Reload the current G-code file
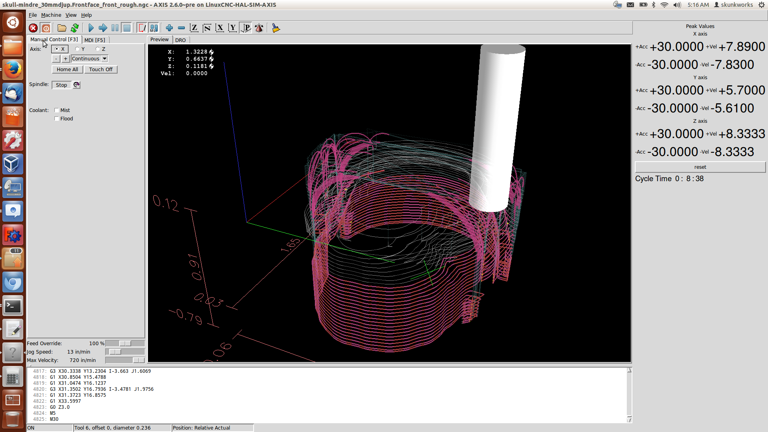Screen dimensions: 768x432 (x=74, y=28)
